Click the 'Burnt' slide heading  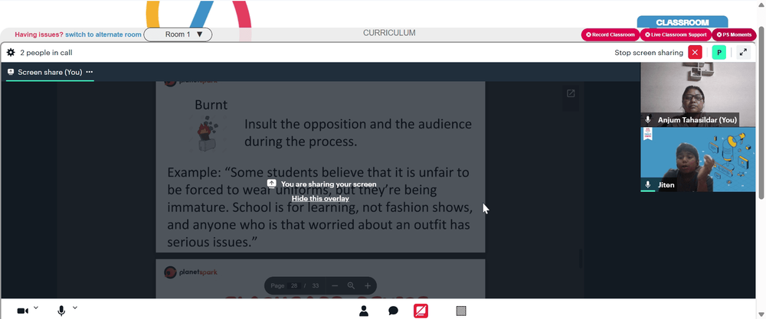pos(211,105)
